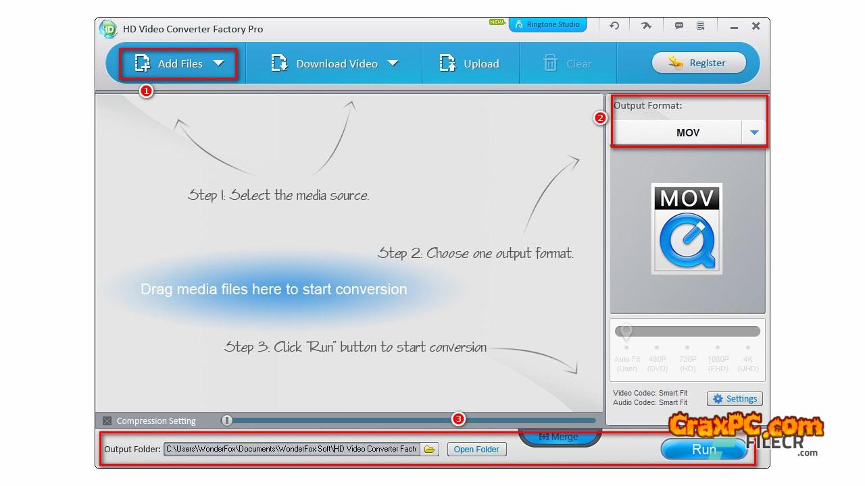
Task: Open the Download Video tool
Action: 324,63
